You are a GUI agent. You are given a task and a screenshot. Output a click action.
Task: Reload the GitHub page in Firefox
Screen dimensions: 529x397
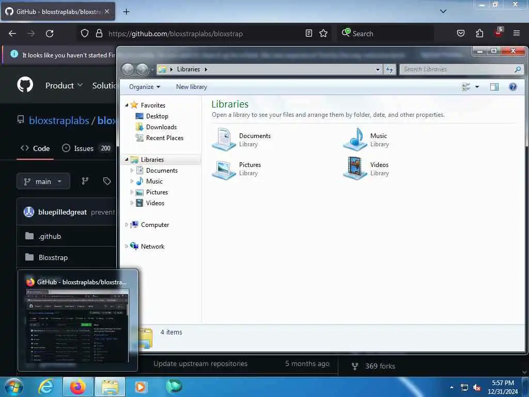click(50, 34)
